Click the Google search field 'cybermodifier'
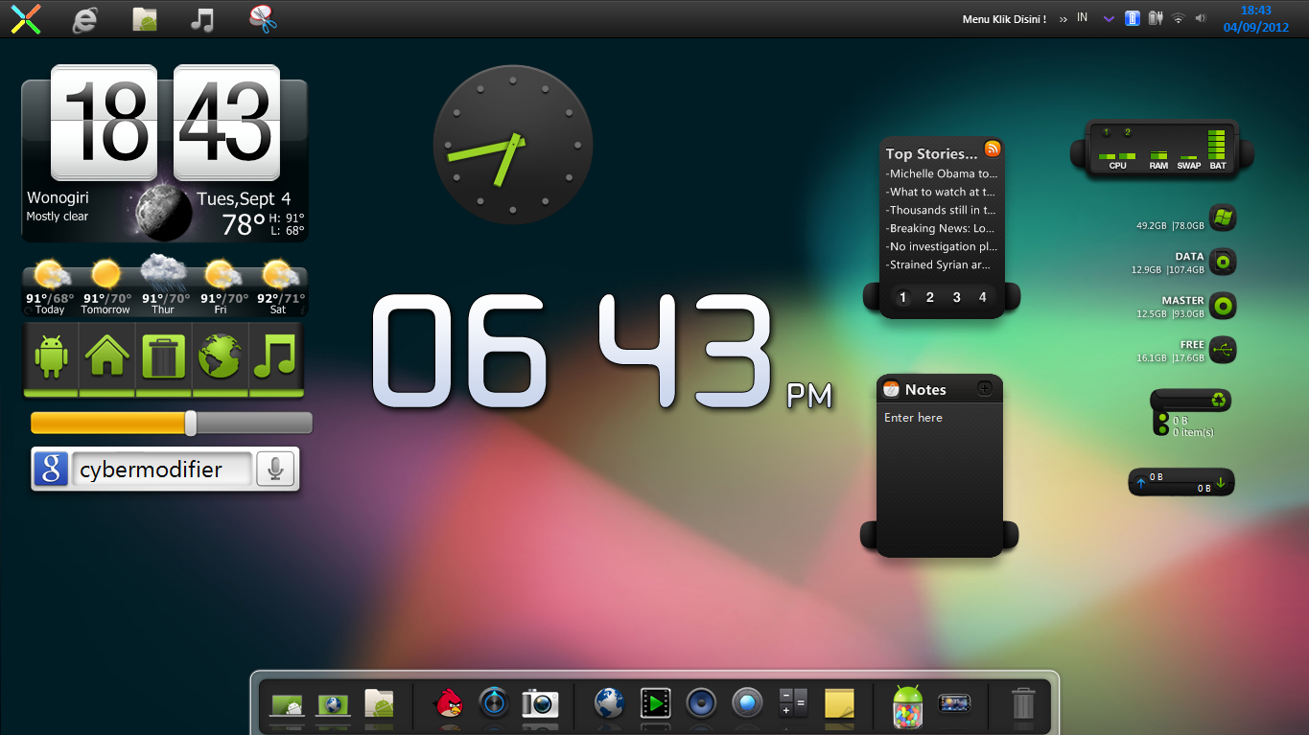The height and width of the screenshot is (735, 1309). click(x=161, y=470)
